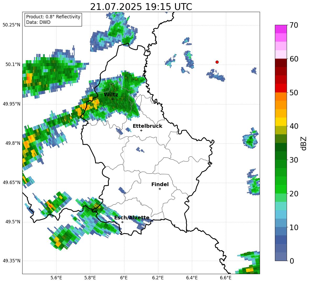Click the 6.2°E longitude label
Image resolution: width=310 pixels, height=283 pixels.
coord(158,278)
